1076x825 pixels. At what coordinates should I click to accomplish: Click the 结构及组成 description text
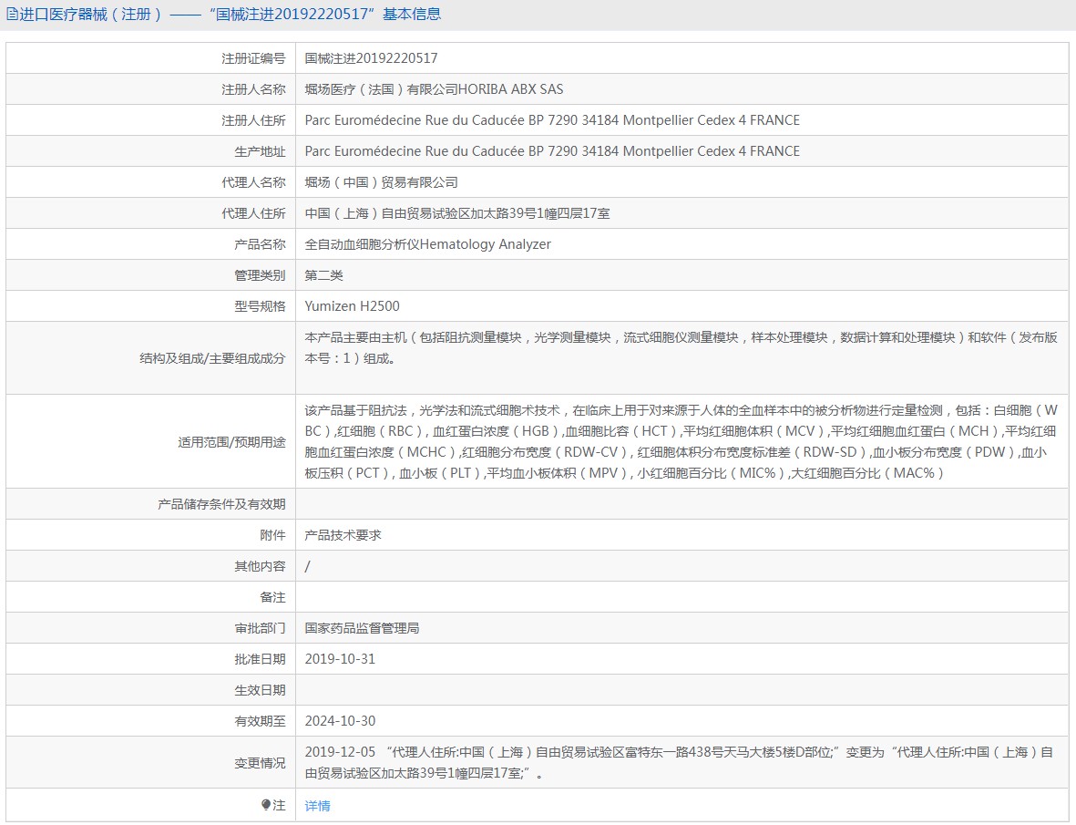pyautogui.click(x=681, y=347)
